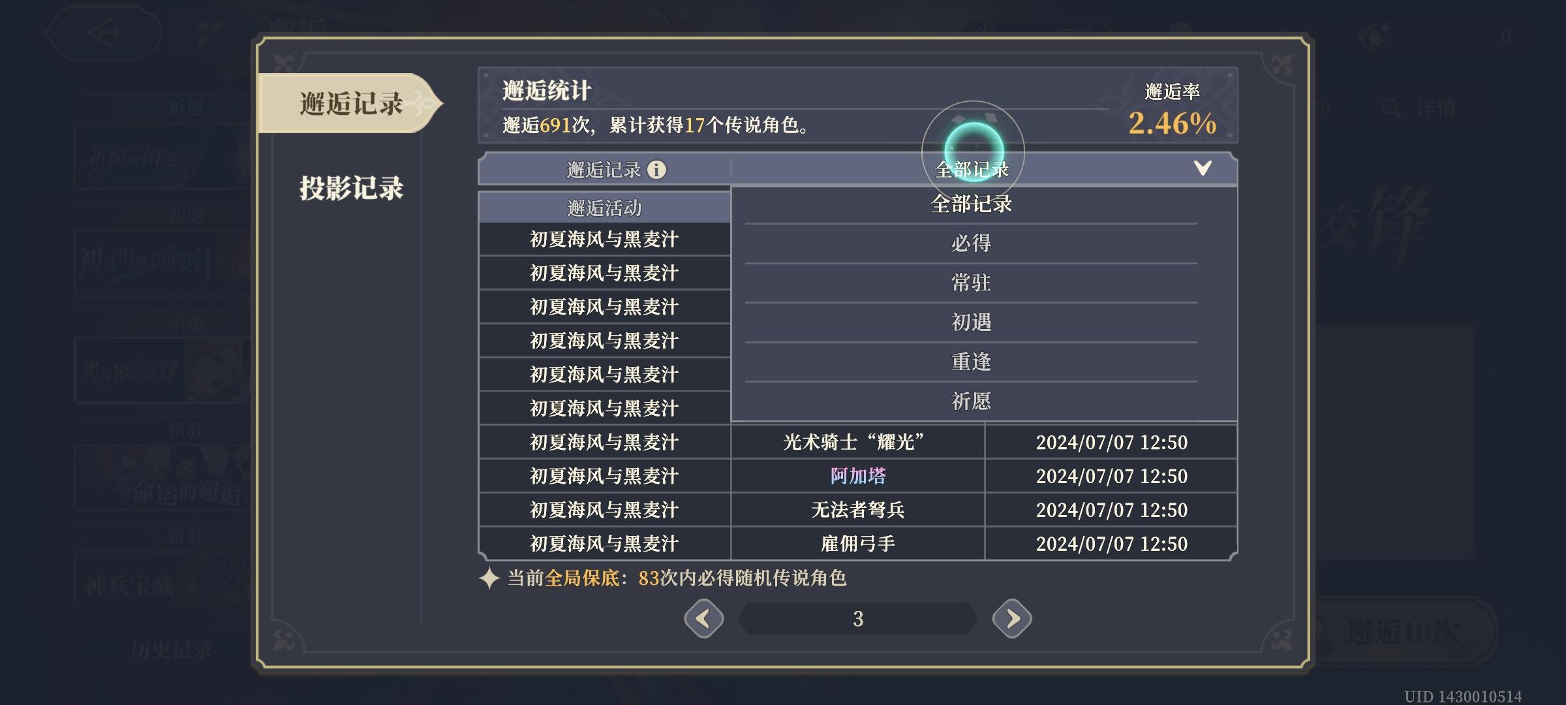Choose 重逢 filter option
1566x705 pixels.
971,362
